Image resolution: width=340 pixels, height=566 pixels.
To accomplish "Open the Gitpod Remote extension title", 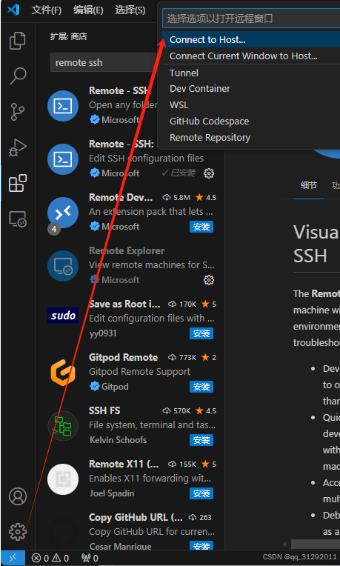I will (123, 357).
